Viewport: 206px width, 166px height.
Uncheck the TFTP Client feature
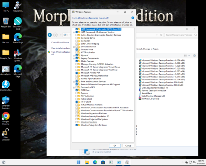(77, 102)
